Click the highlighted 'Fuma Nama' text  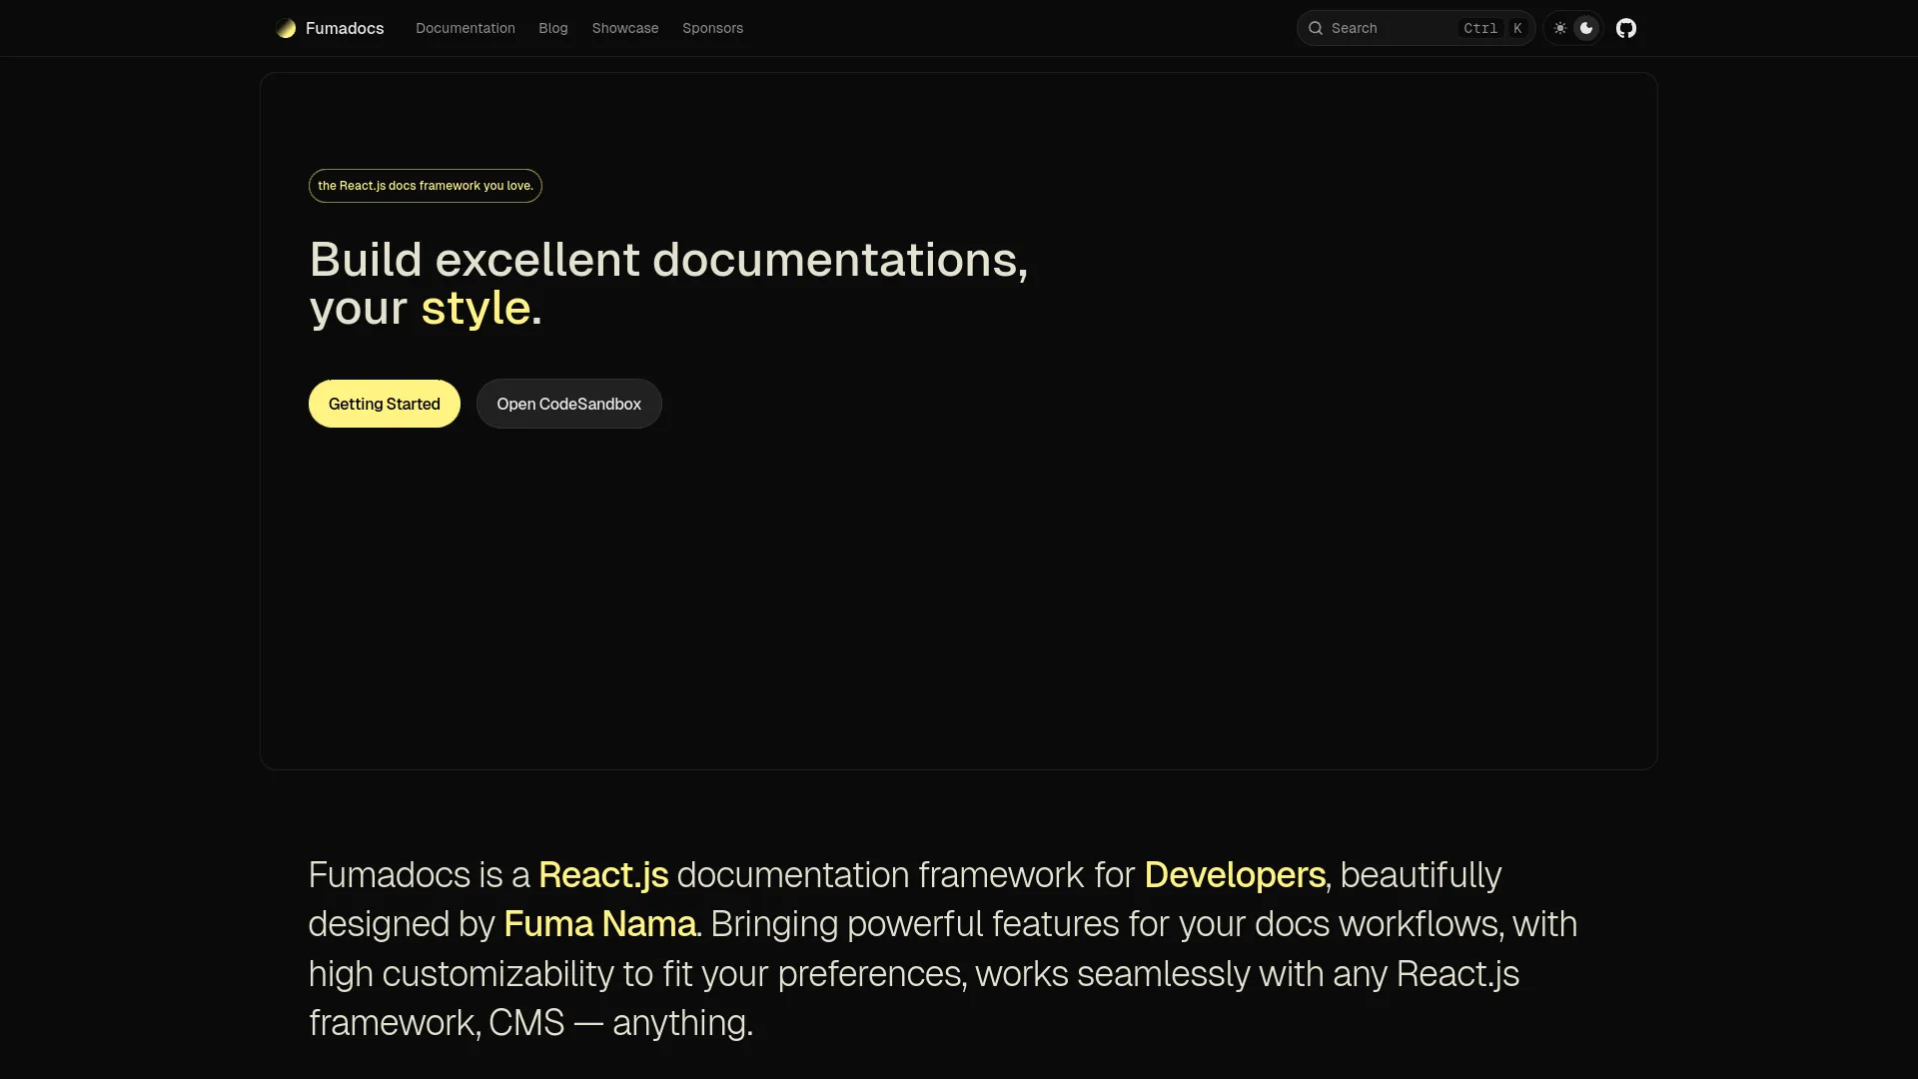(x=599, y=924)
